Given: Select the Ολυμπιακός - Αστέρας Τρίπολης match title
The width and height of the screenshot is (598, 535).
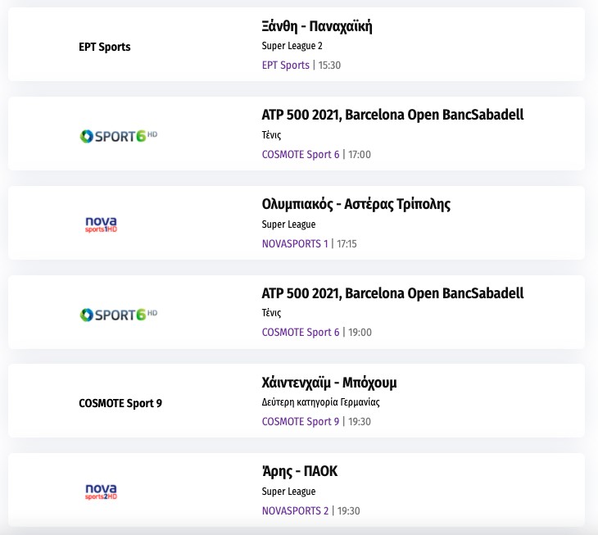Looking at the screenshot, I should pos(356,204).
